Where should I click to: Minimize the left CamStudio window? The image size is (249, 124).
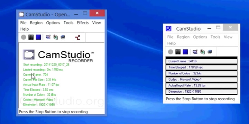pyautogui.click(x=76, y=14)
